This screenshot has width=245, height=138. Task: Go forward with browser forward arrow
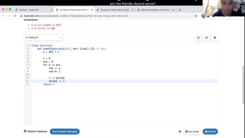pyautogui.click(x=9, y=16)
